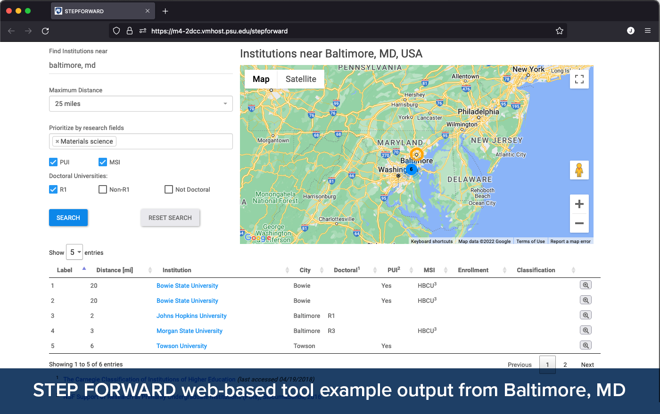The height and width of the screenshot is (414, 660).
Task: Open Towson University link
Action: point(181,346)
